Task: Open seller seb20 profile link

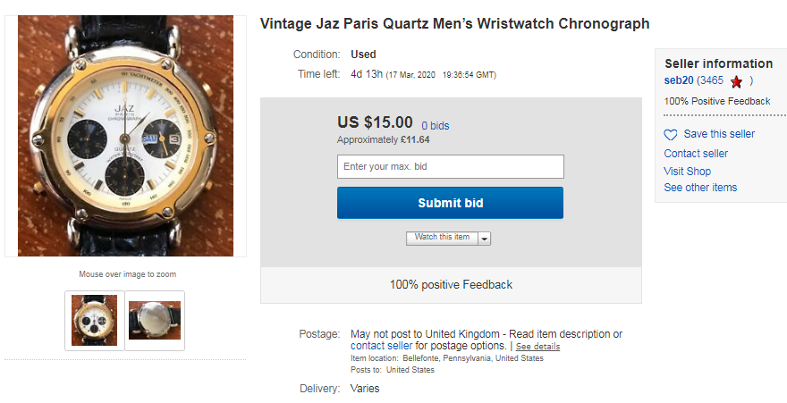Action: pyautogui.click(x=679, y=80)
